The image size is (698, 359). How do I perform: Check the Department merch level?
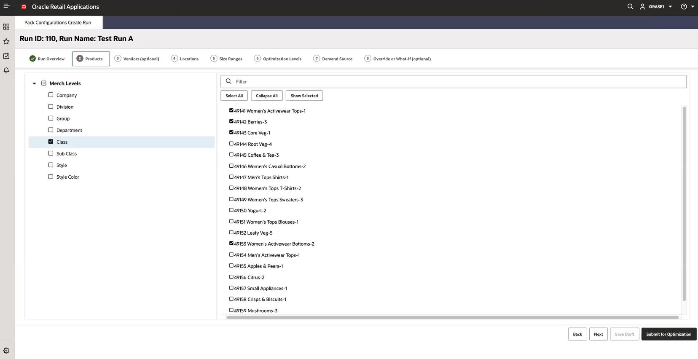pos(51,130)
